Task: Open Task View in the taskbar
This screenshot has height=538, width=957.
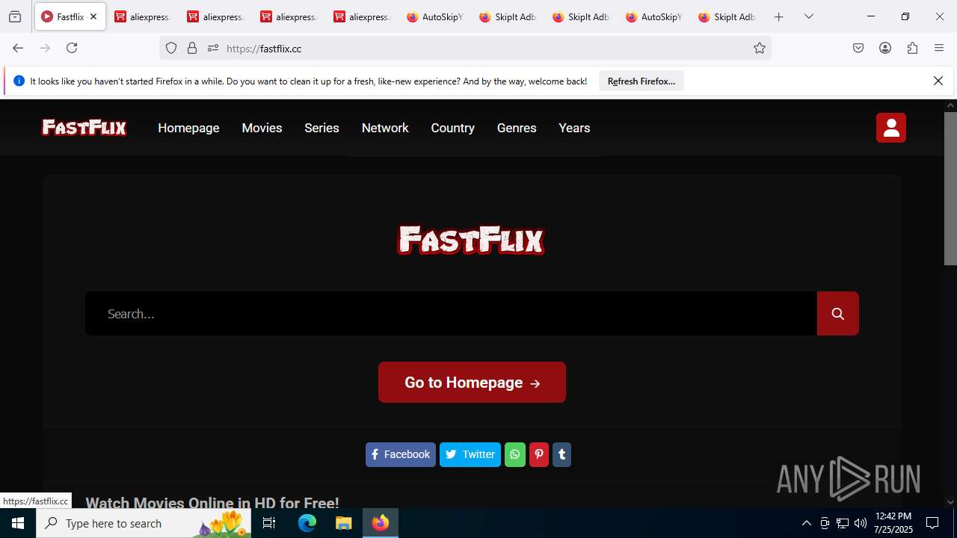Action: (269, 523)
